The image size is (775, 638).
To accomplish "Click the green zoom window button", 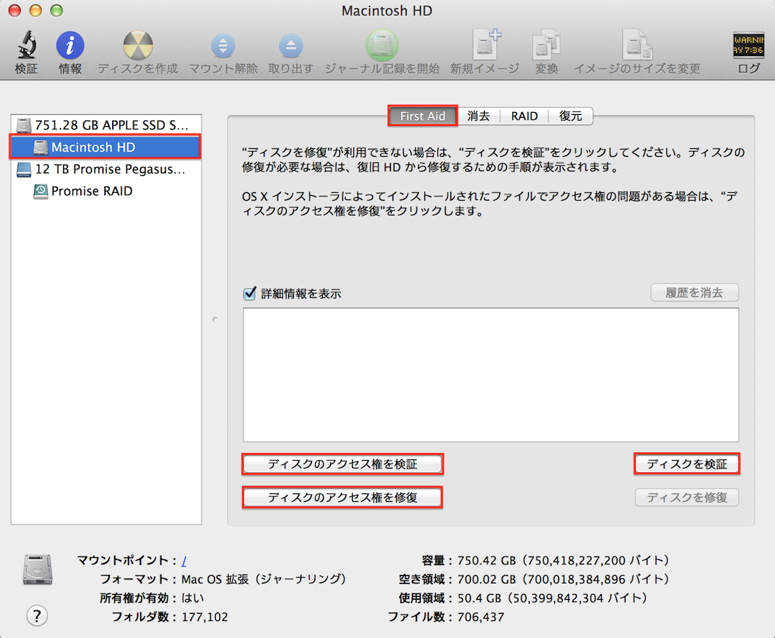I will click(57, 11).
